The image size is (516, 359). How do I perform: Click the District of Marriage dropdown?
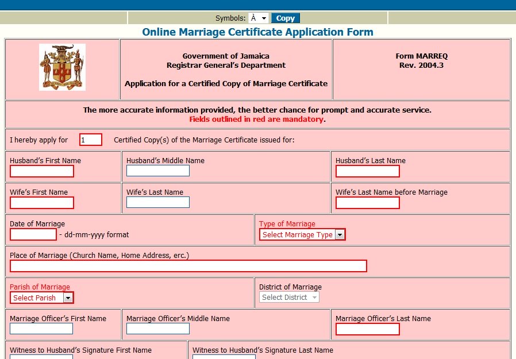point(288,298)
